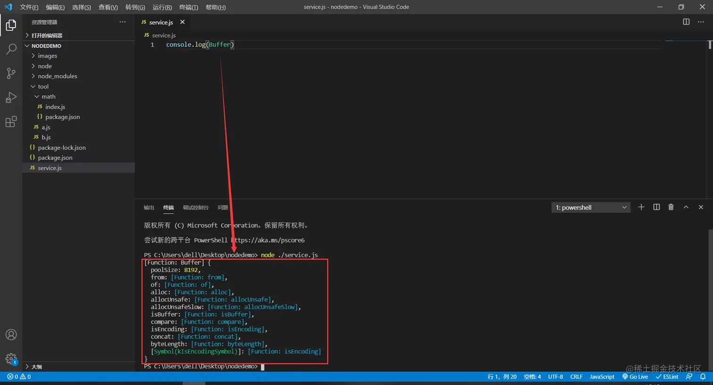Open the 转到(G) menu
713x385 pixels.
[135, 7]
